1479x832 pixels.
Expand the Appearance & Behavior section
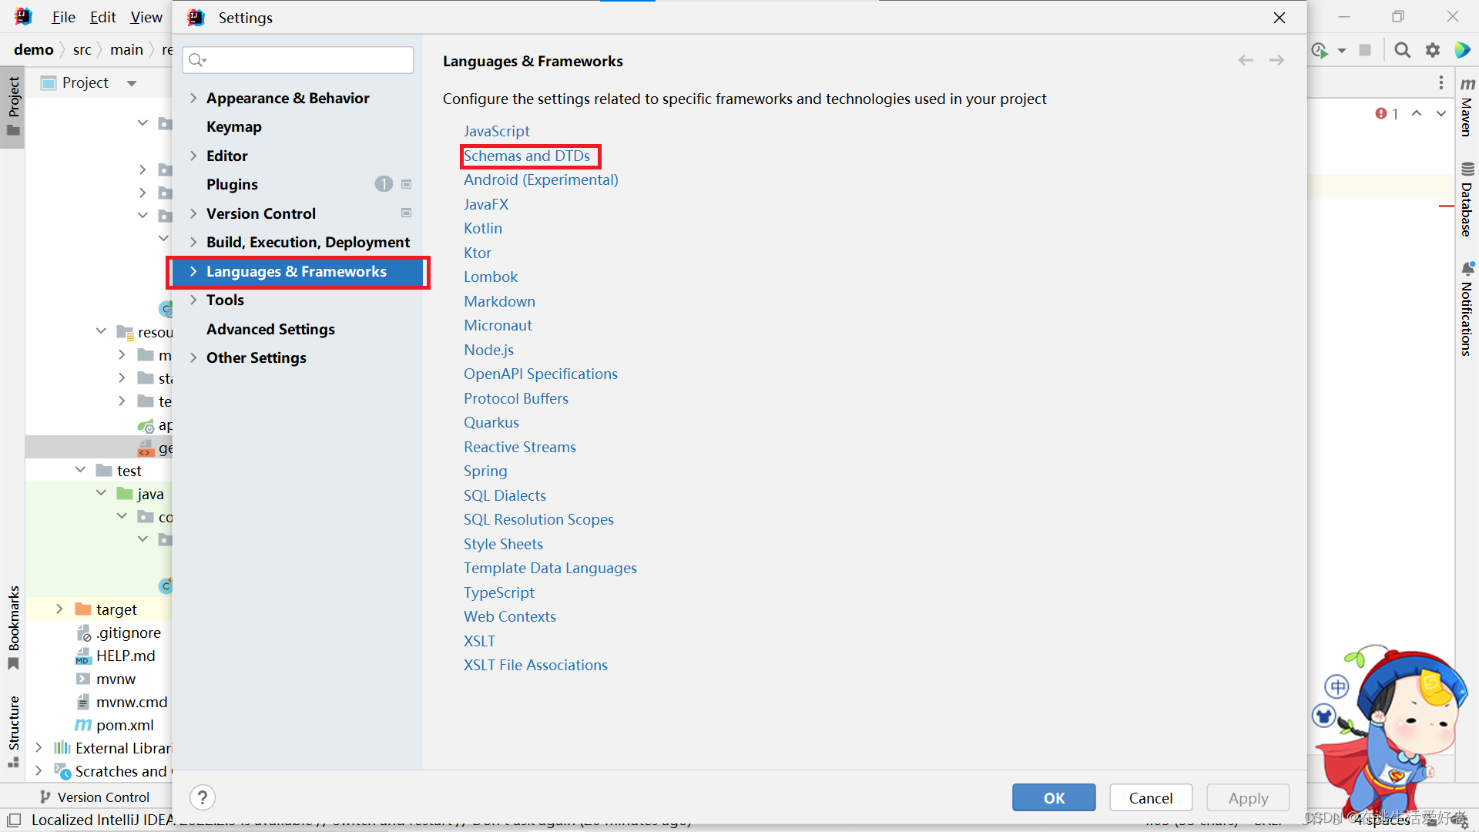tap(193, 98)
